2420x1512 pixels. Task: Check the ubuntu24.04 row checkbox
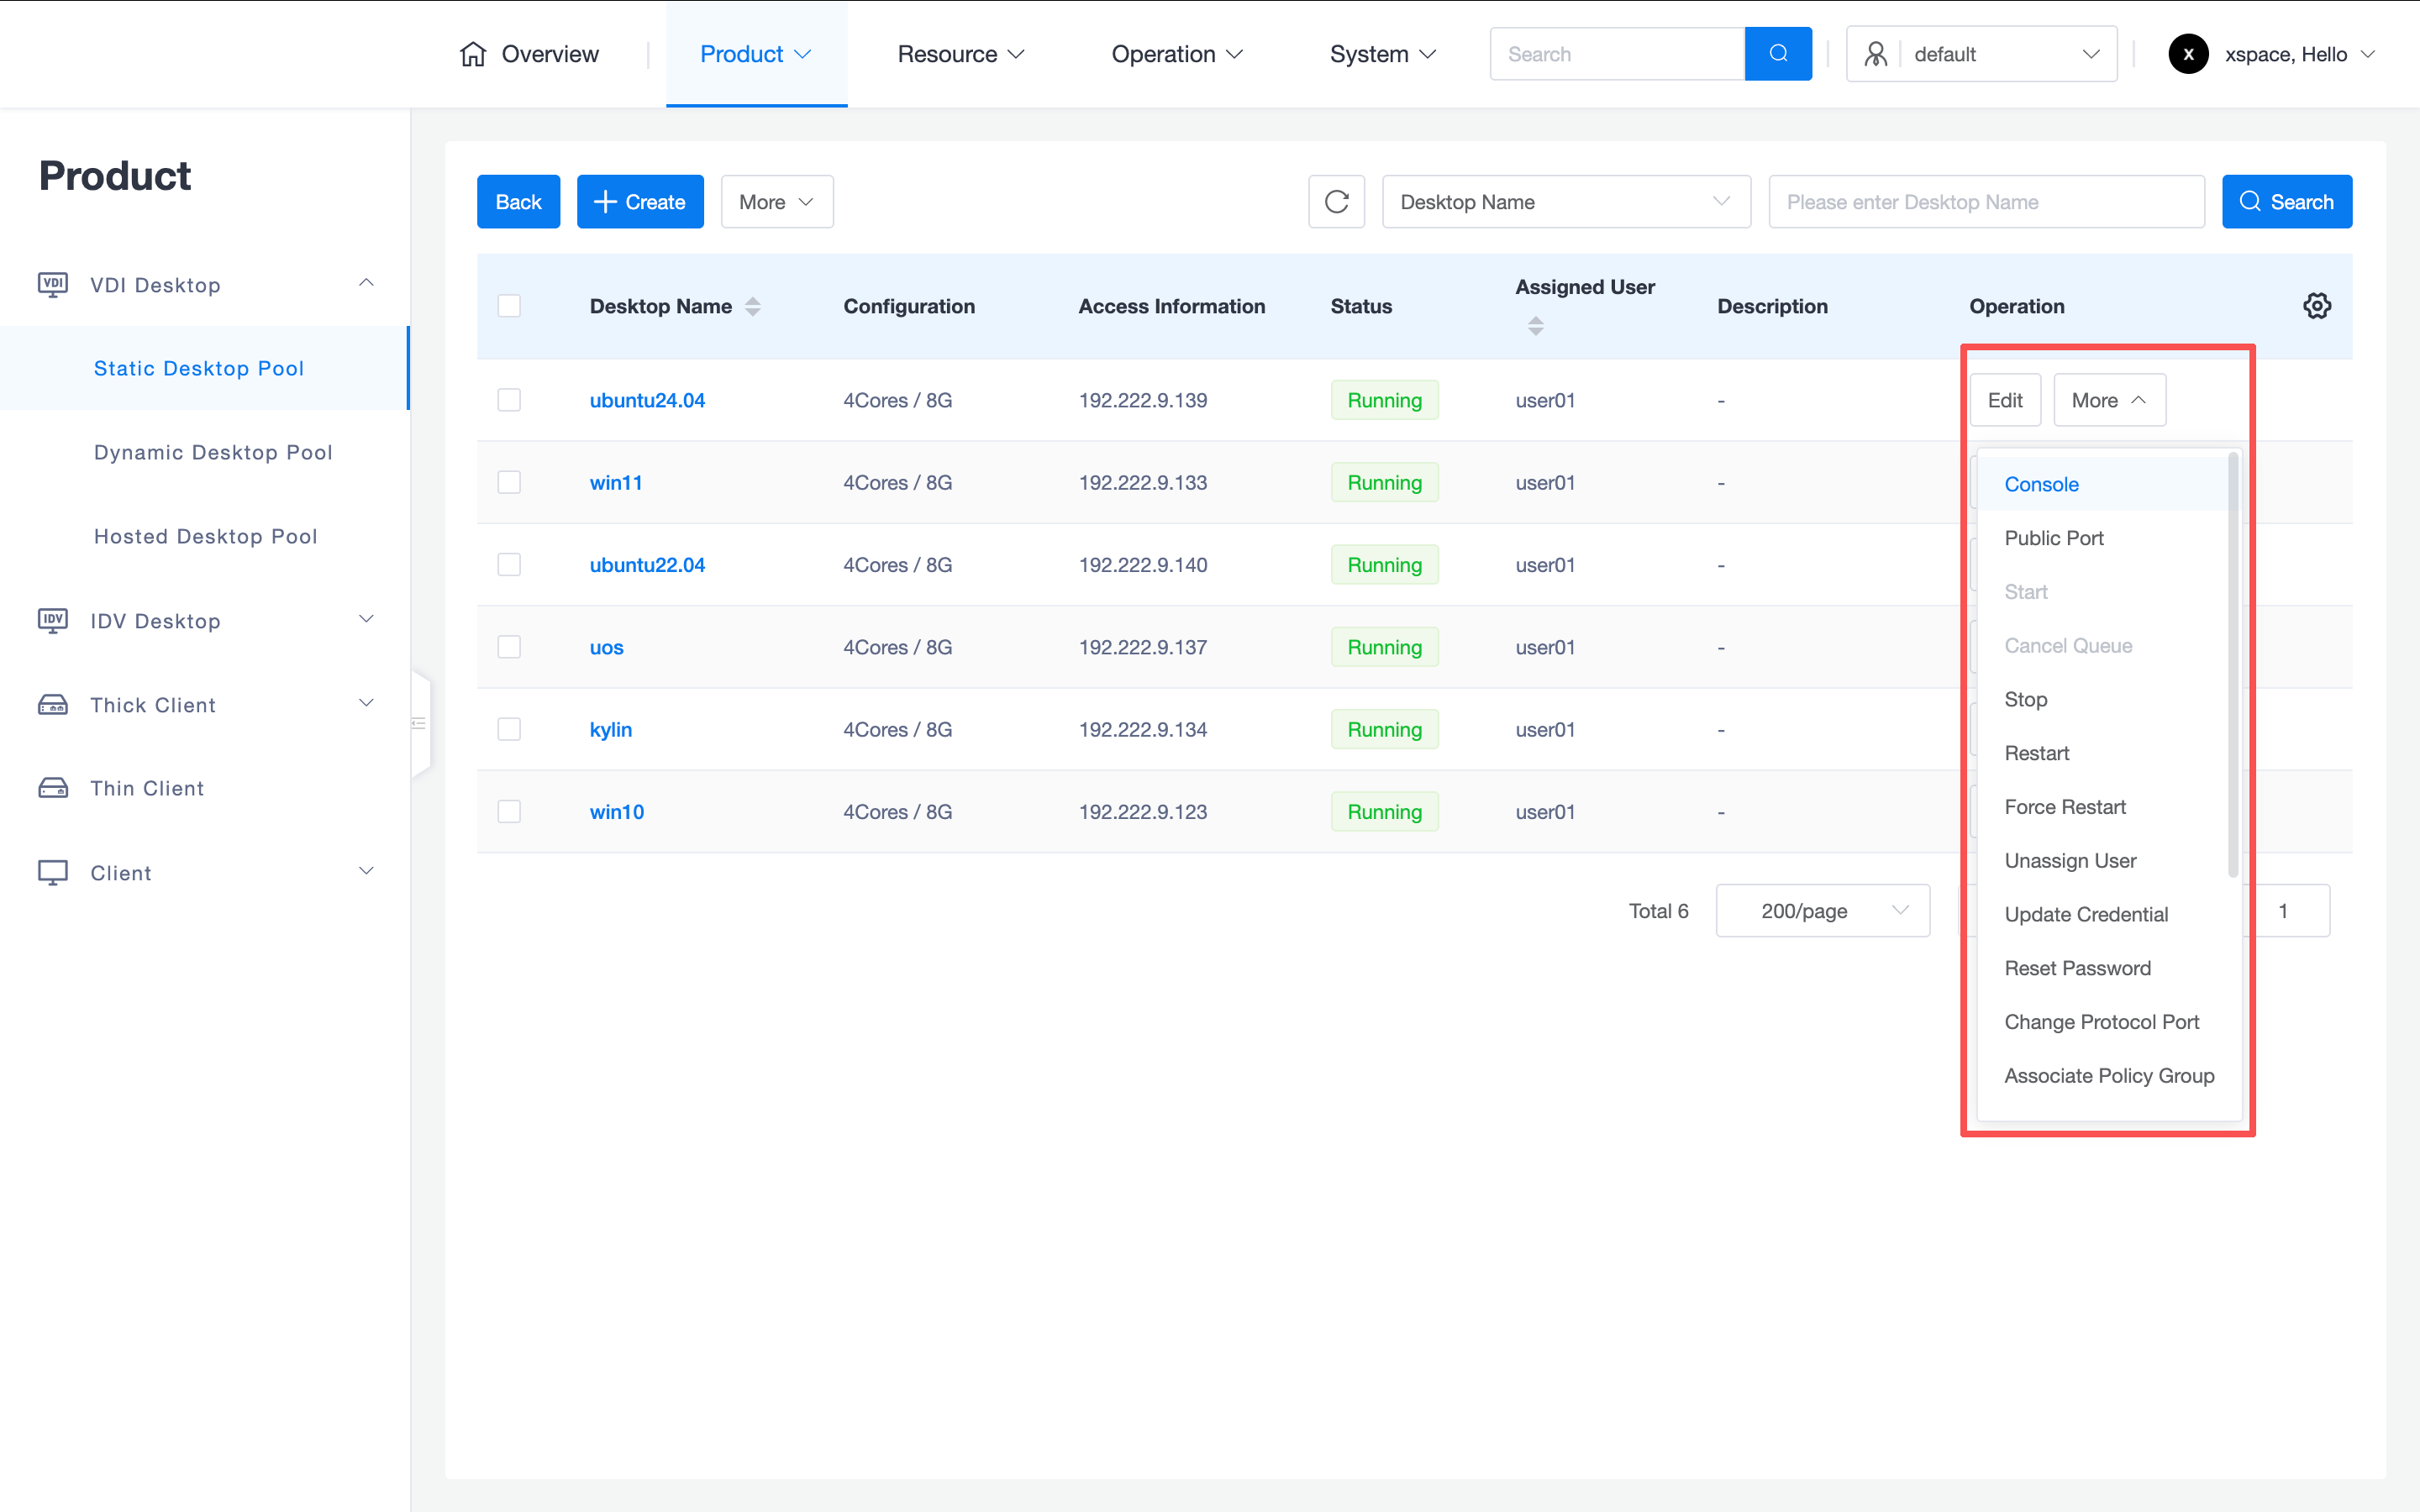pyautogui.click(x=509, y=400)
